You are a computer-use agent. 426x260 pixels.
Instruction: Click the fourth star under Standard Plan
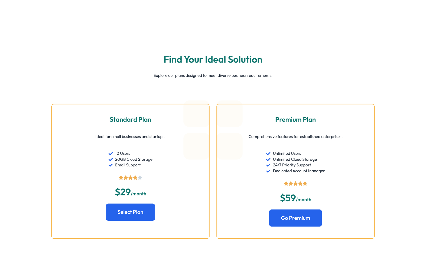[135, 178]
